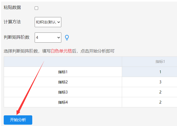The width and height of the screenshot is (177, 126).
Task: Click the red 白色单元格 text
Action: coord(61,51)
